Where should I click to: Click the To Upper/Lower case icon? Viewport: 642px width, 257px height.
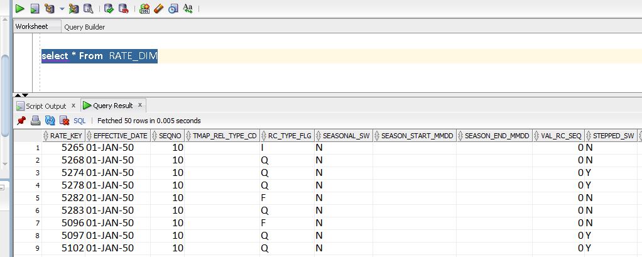pos(188,9)
